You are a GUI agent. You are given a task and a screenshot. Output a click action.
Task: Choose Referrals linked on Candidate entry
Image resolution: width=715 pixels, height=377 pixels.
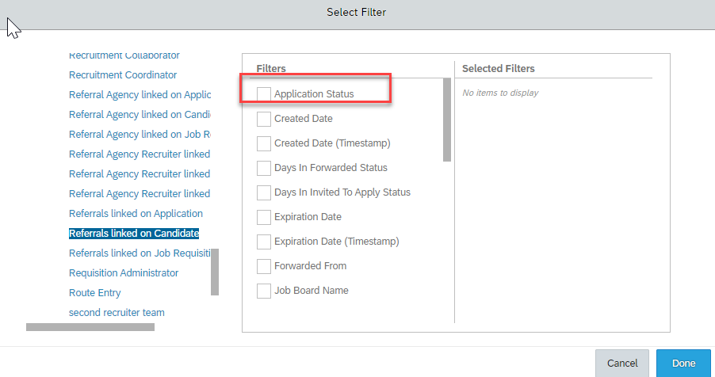[x=134, y=234]
